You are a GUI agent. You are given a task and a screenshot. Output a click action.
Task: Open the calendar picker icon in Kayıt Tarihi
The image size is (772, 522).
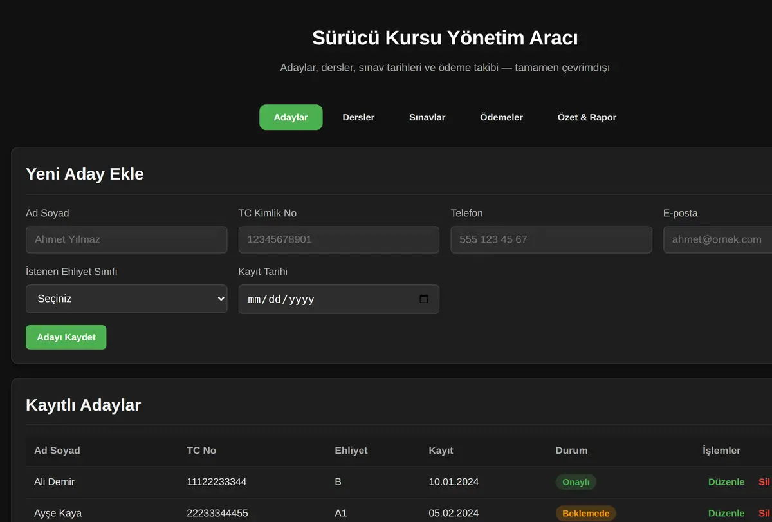coord(424,299)
